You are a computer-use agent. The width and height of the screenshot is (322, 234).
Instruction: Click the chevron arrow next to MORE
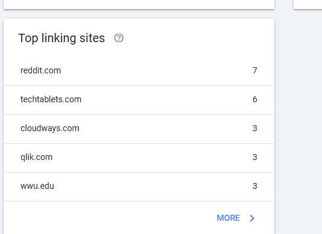tap(252, 218)
